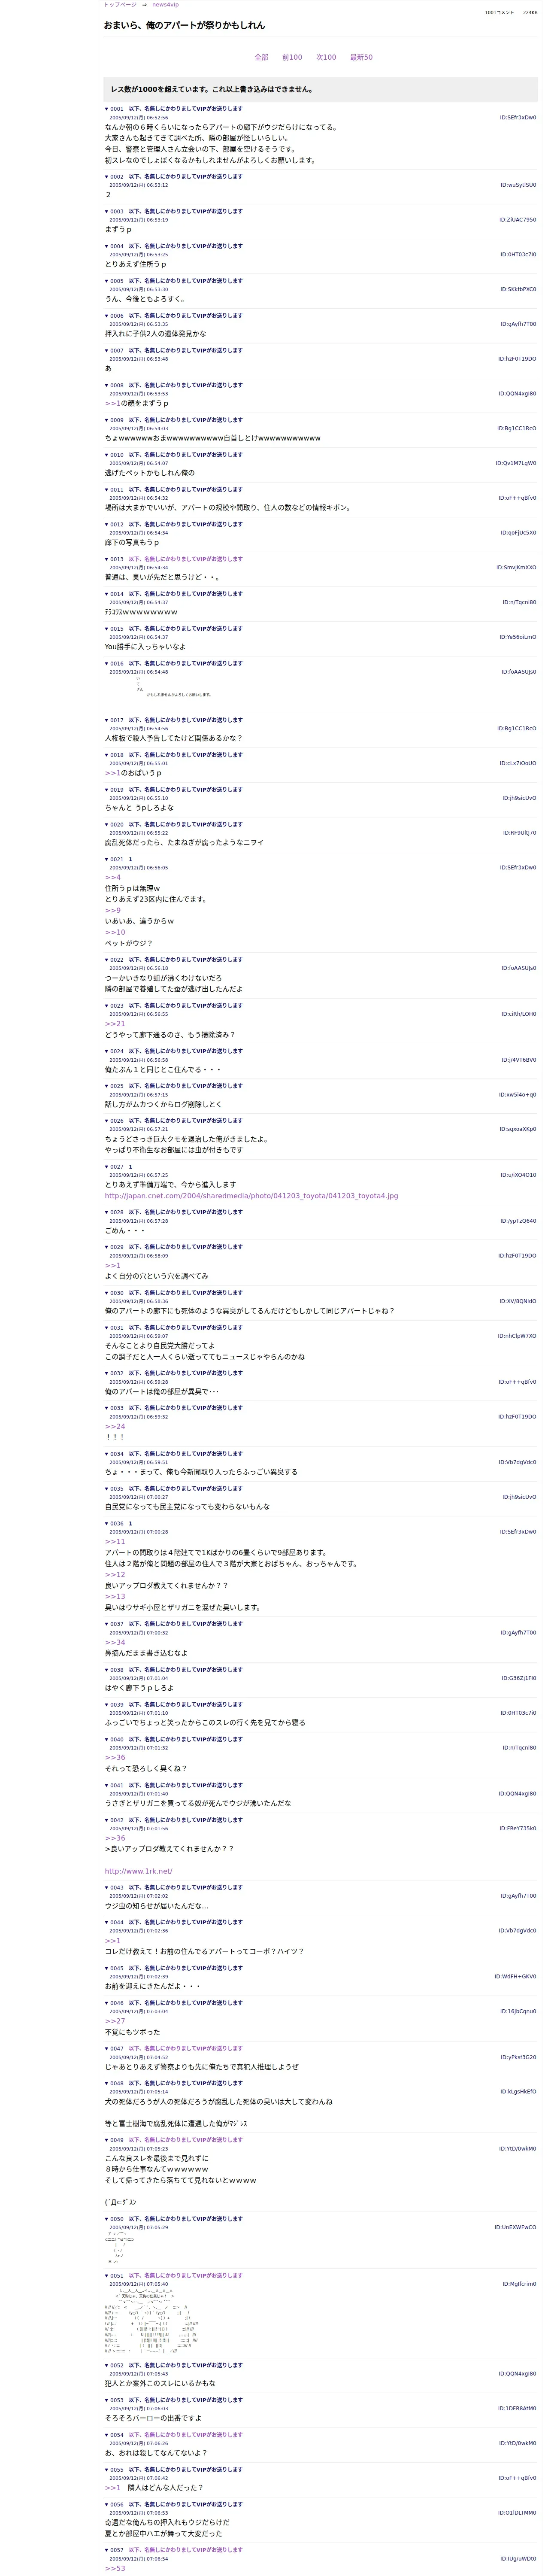Follow the >>34 anchor in post 0037
The image size is (551, 2576).
coord(115,1642)
